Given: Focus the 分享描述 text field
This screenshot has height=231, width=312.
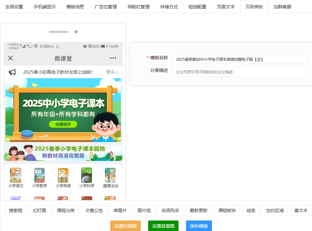Looking at the screenshot, I should (239, 72).
